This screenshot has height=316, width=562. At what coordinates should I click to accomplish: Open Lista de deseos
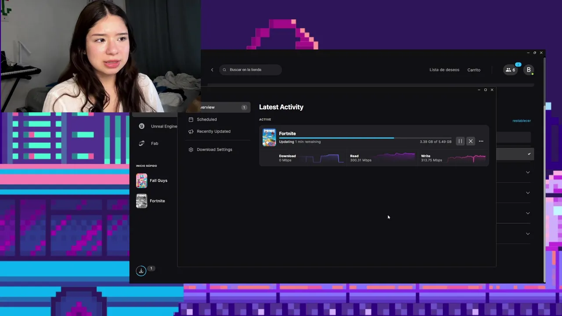[x=444, y=70]
